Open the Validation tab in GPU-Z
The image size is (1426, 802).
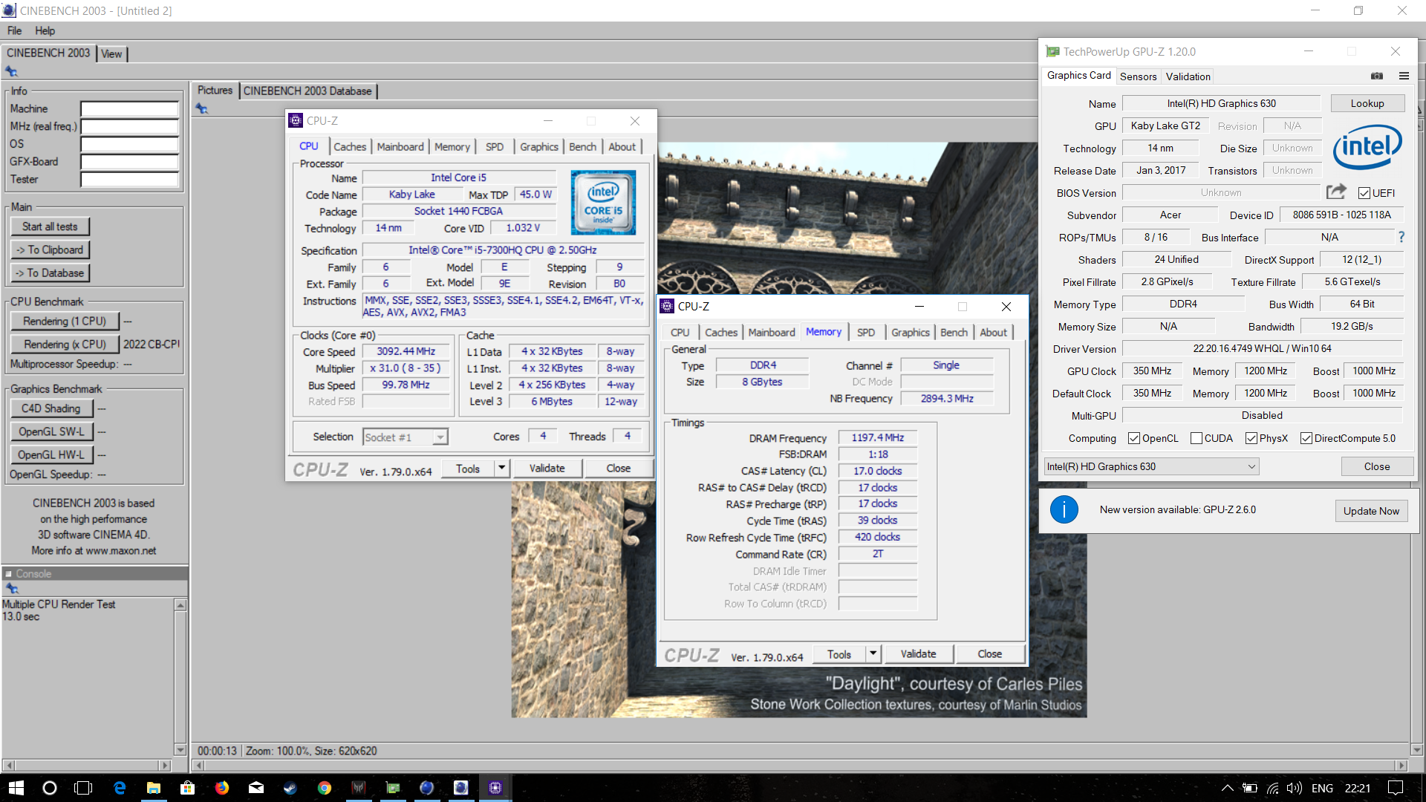coord(1188,76)
